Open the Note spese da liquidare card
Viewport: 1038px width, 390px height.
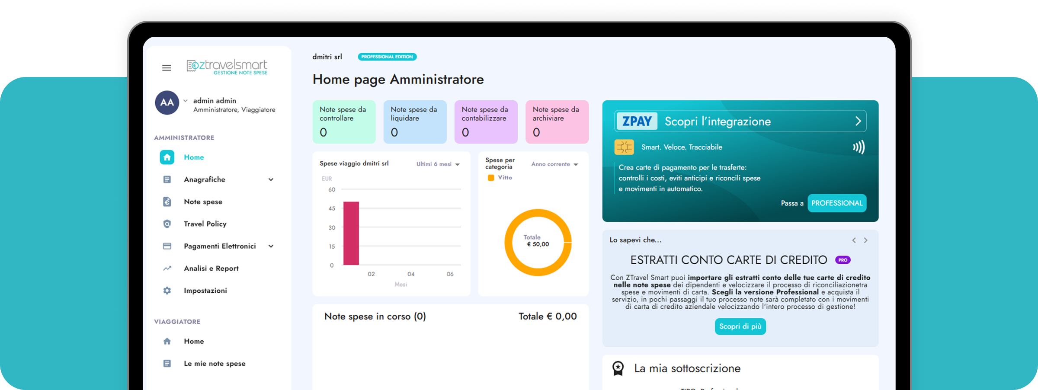coord(415,122)
